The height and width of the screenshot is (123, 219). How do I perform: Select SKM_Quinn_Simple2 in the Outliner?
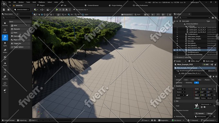click(x=194, y=39)
